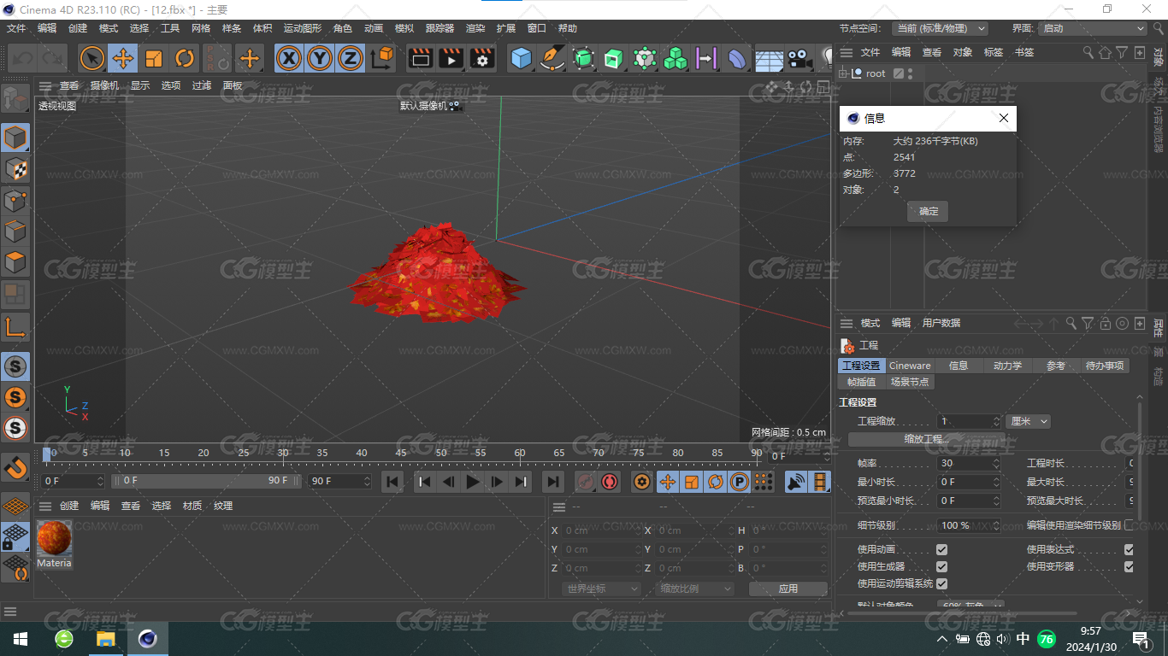Viewport: 1168px width, 656px height.
Task: Open the Subdivision Surface generator icon
Action: point(583,58)
